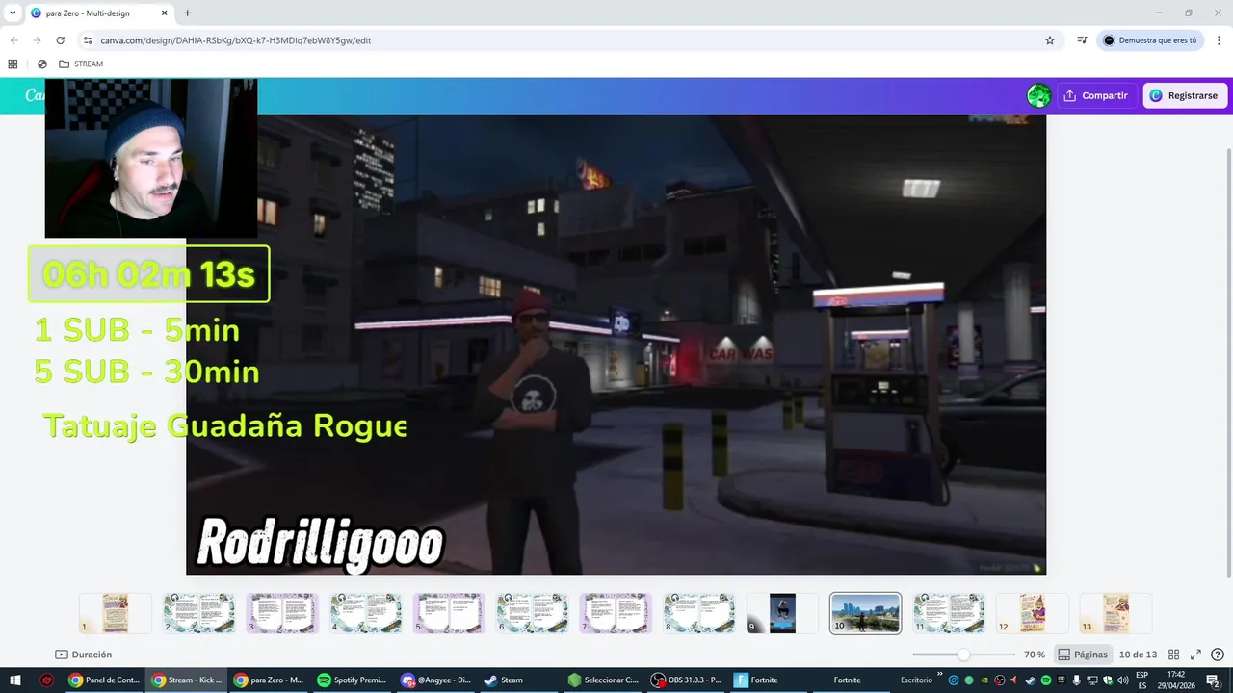The image size is (1233, 693).
Task: Click the 10 de 13 page counter
Action: [x=1138, y=654]
